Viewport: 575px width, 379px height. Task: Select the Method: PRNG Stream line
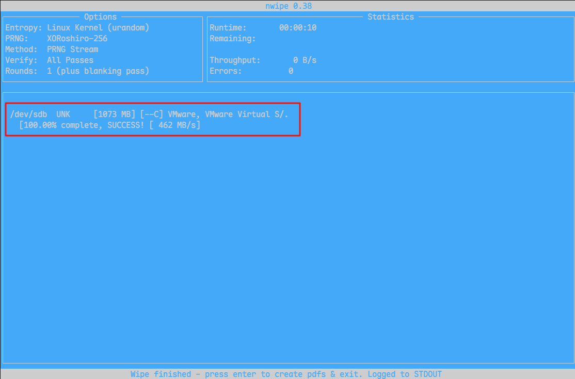coord(52,50)
